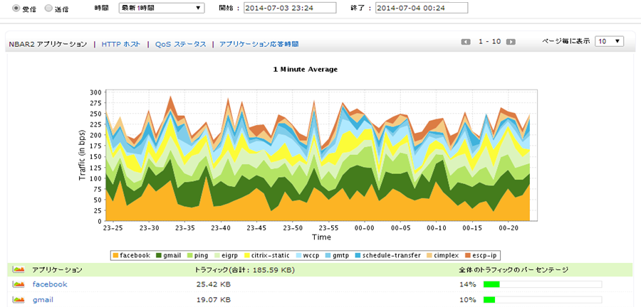Screen dimensions: 641x307
Task: Switch to QoS ステータス tab
Action: (x=180, y=44)
